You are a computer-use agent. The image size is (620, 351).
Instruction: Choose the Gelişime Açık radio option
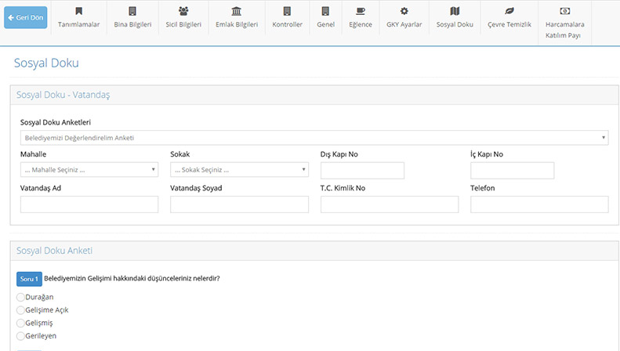pos(20,310)
